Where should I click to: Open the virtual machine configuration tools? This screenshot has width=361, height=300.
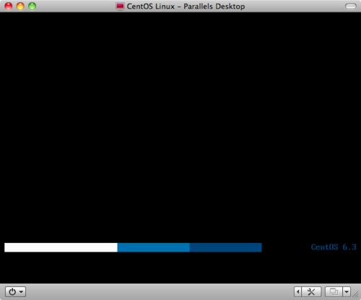tap(311, 292)
